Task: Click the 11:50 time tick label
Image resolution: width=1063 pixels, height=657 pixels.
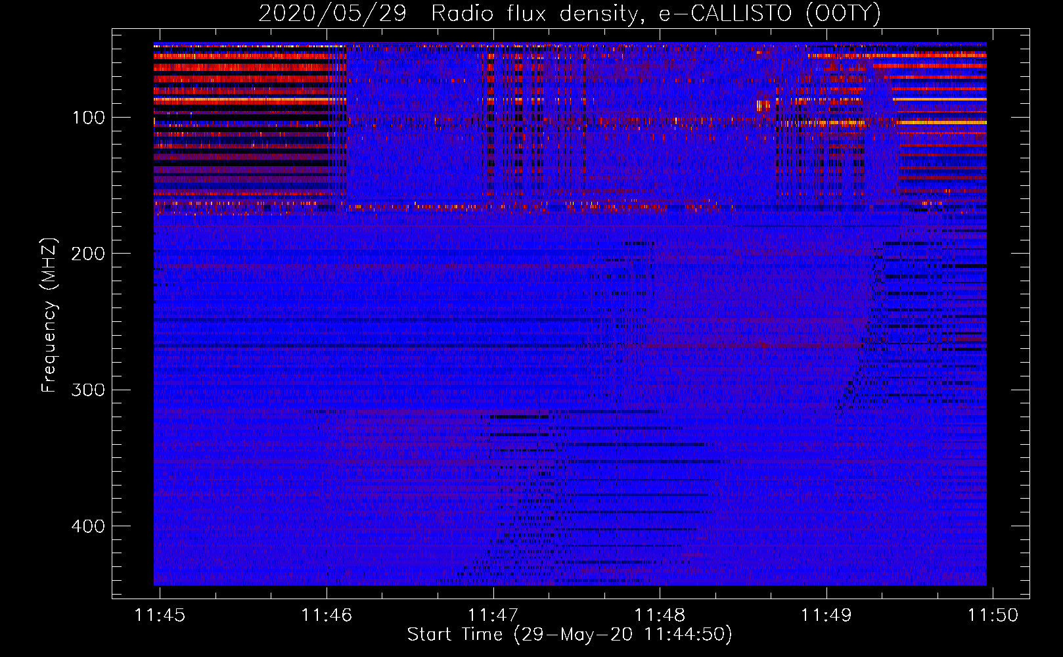Action: (x=993, y=616)
